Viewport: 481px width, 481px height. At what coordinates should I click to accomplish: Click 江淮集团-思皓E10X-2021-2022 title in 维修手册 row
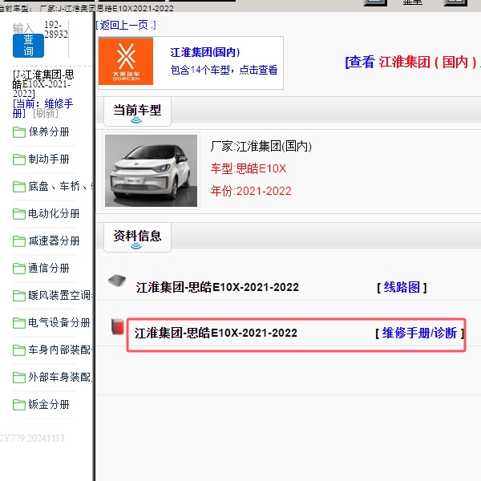(216, 333)
